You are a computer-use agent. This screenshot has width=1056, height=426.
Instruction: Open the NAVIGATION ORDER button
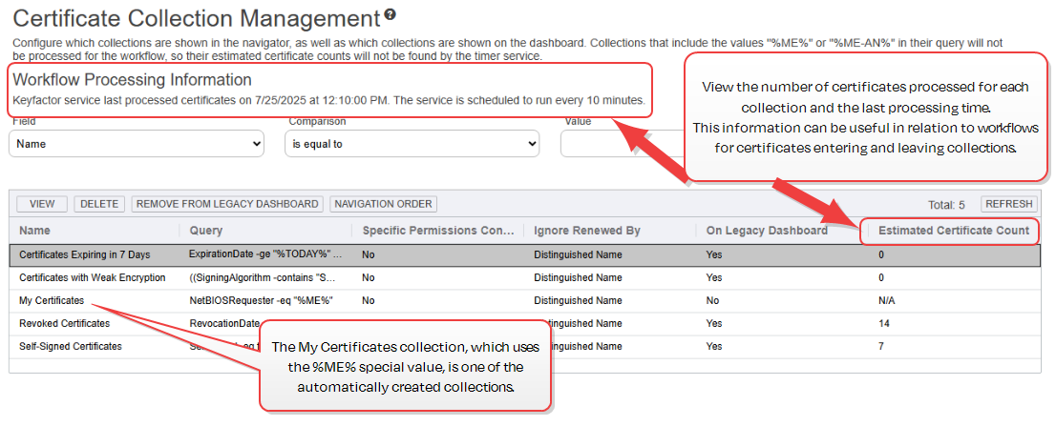click(x=384, y=204)
